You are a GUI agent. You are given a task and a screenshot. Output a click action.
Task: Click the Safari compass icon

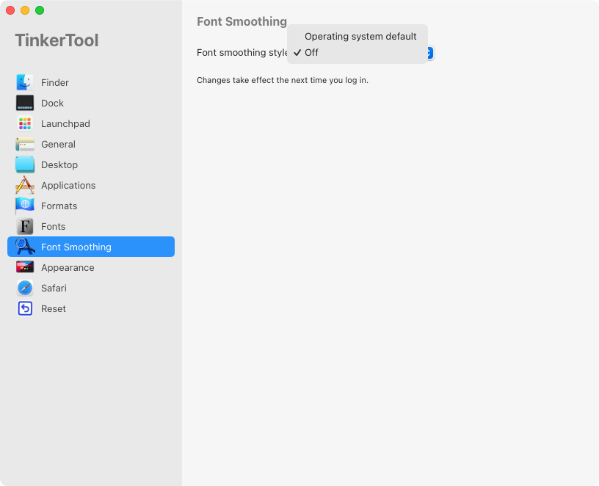pyautogui.click(x=25, y=289)
